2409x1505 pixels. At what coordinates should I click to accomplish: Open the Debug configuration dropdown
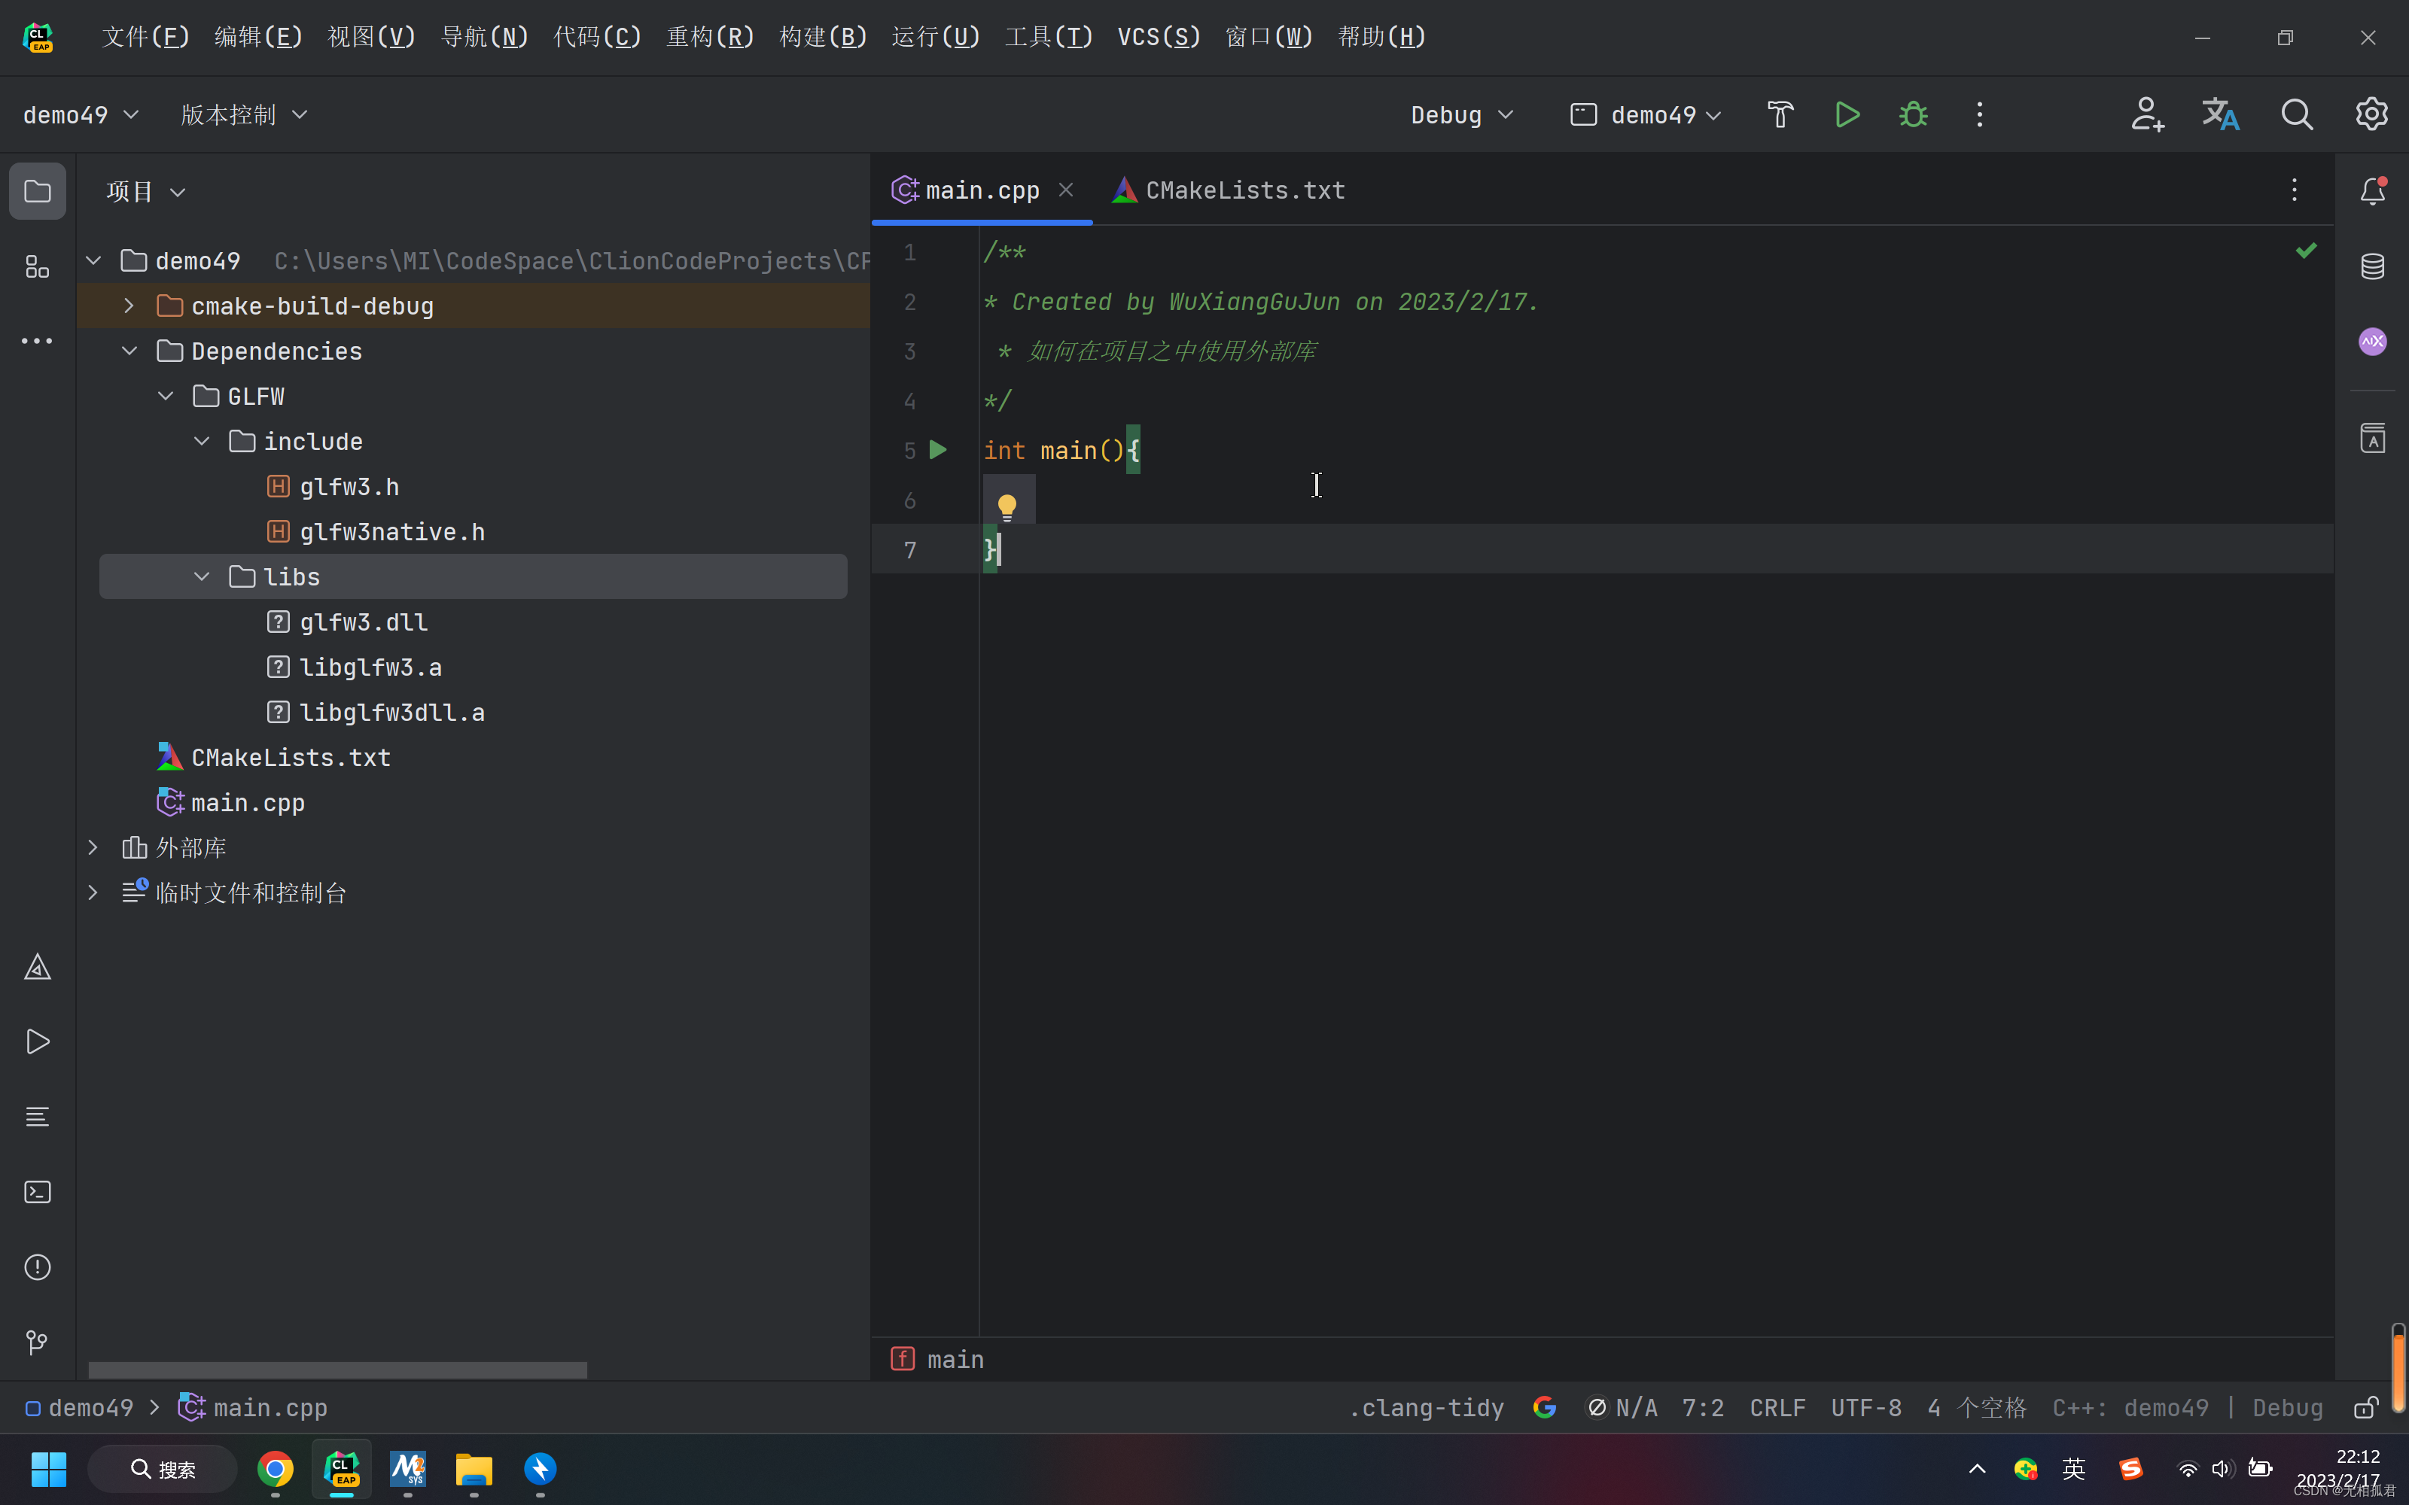1461,114
